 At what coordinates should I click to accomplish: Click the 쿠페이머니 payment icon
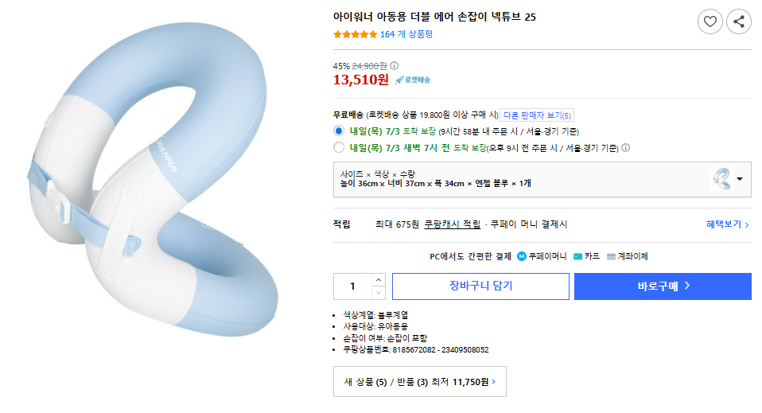point(522,256)
